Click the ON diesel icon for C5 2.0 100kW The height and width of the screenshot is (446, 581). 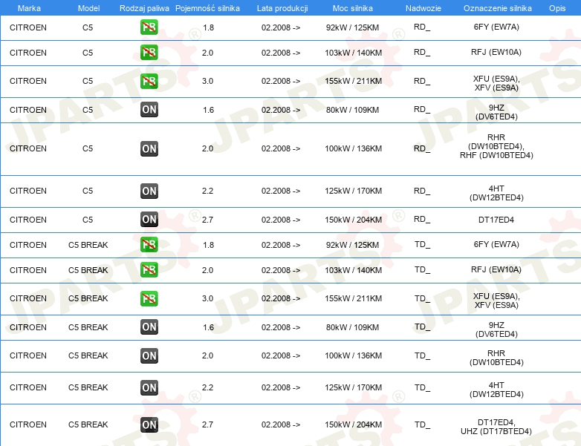point(149,148)
